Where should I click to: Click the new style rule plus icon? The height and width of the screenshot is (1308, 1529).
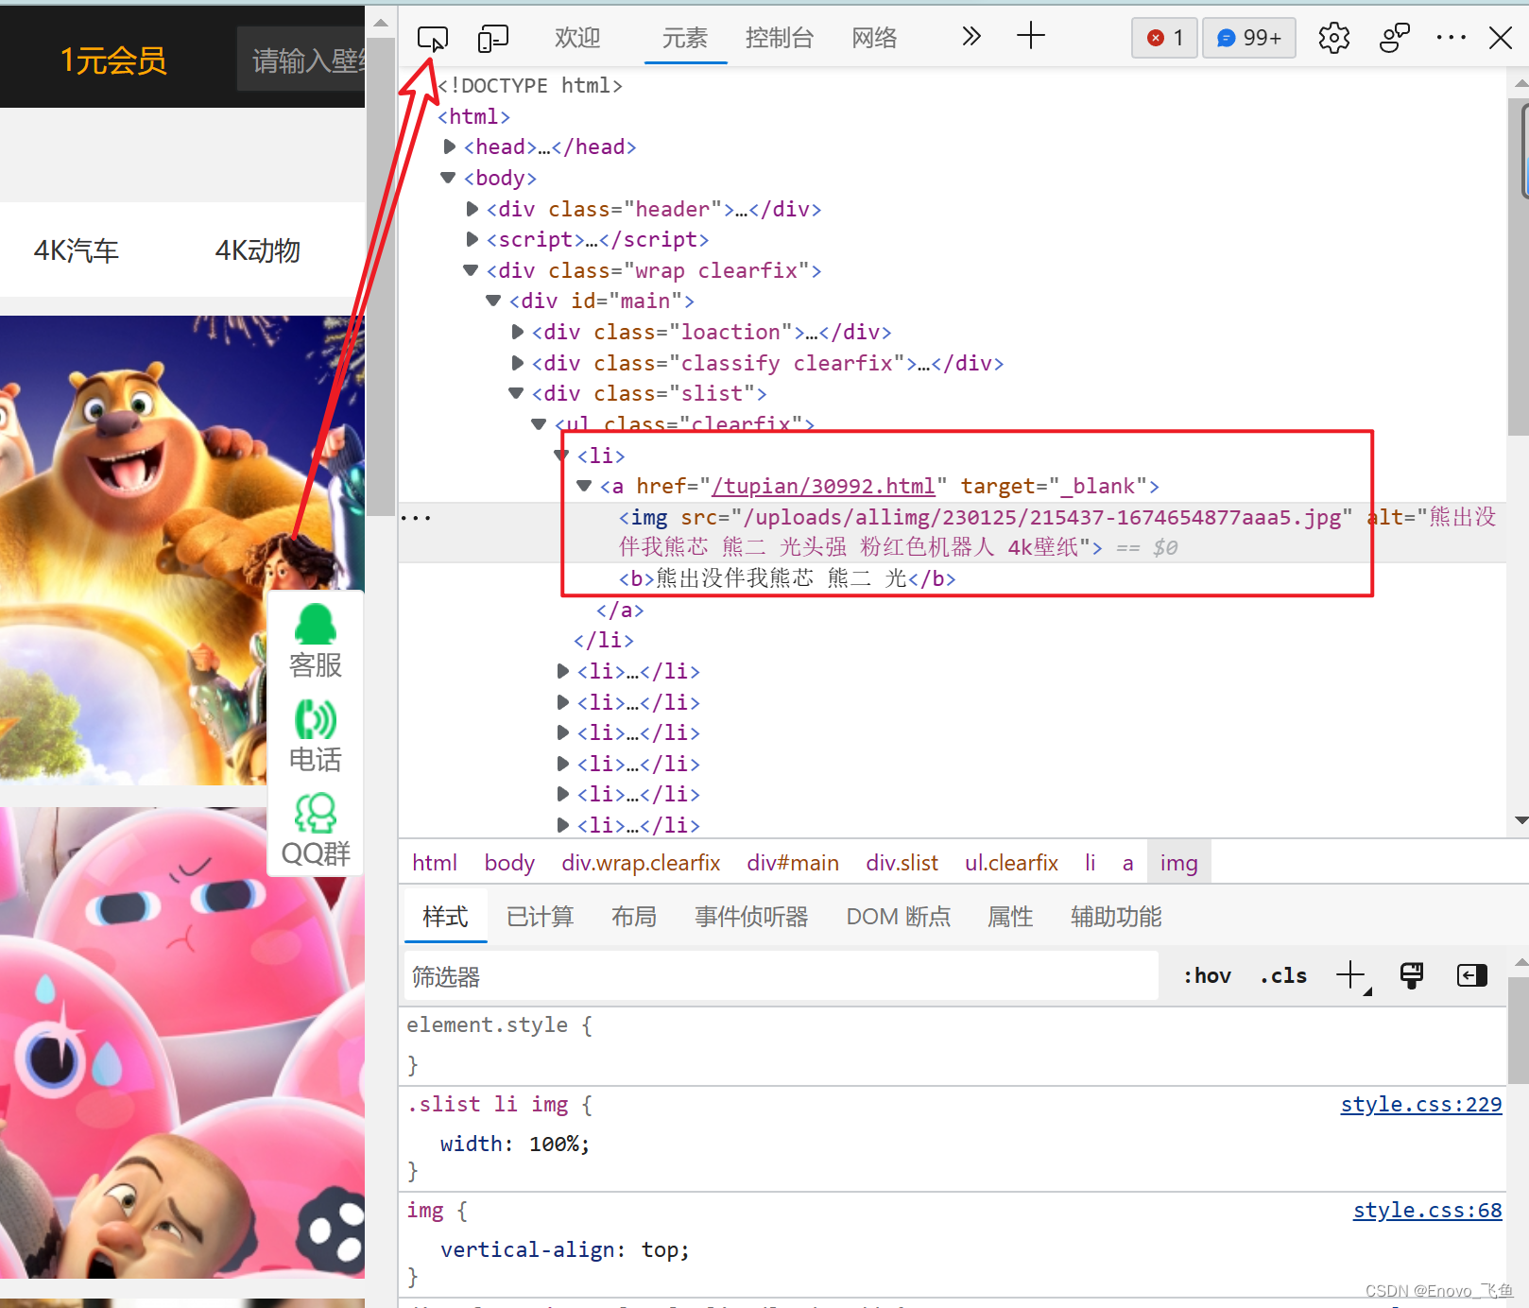pos(1350,974)
